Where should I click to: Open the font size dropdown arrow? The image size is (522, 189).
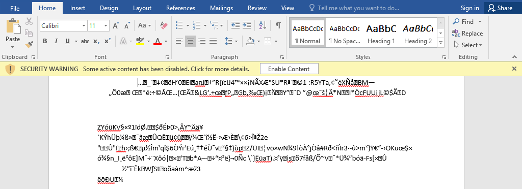[106, 25]
